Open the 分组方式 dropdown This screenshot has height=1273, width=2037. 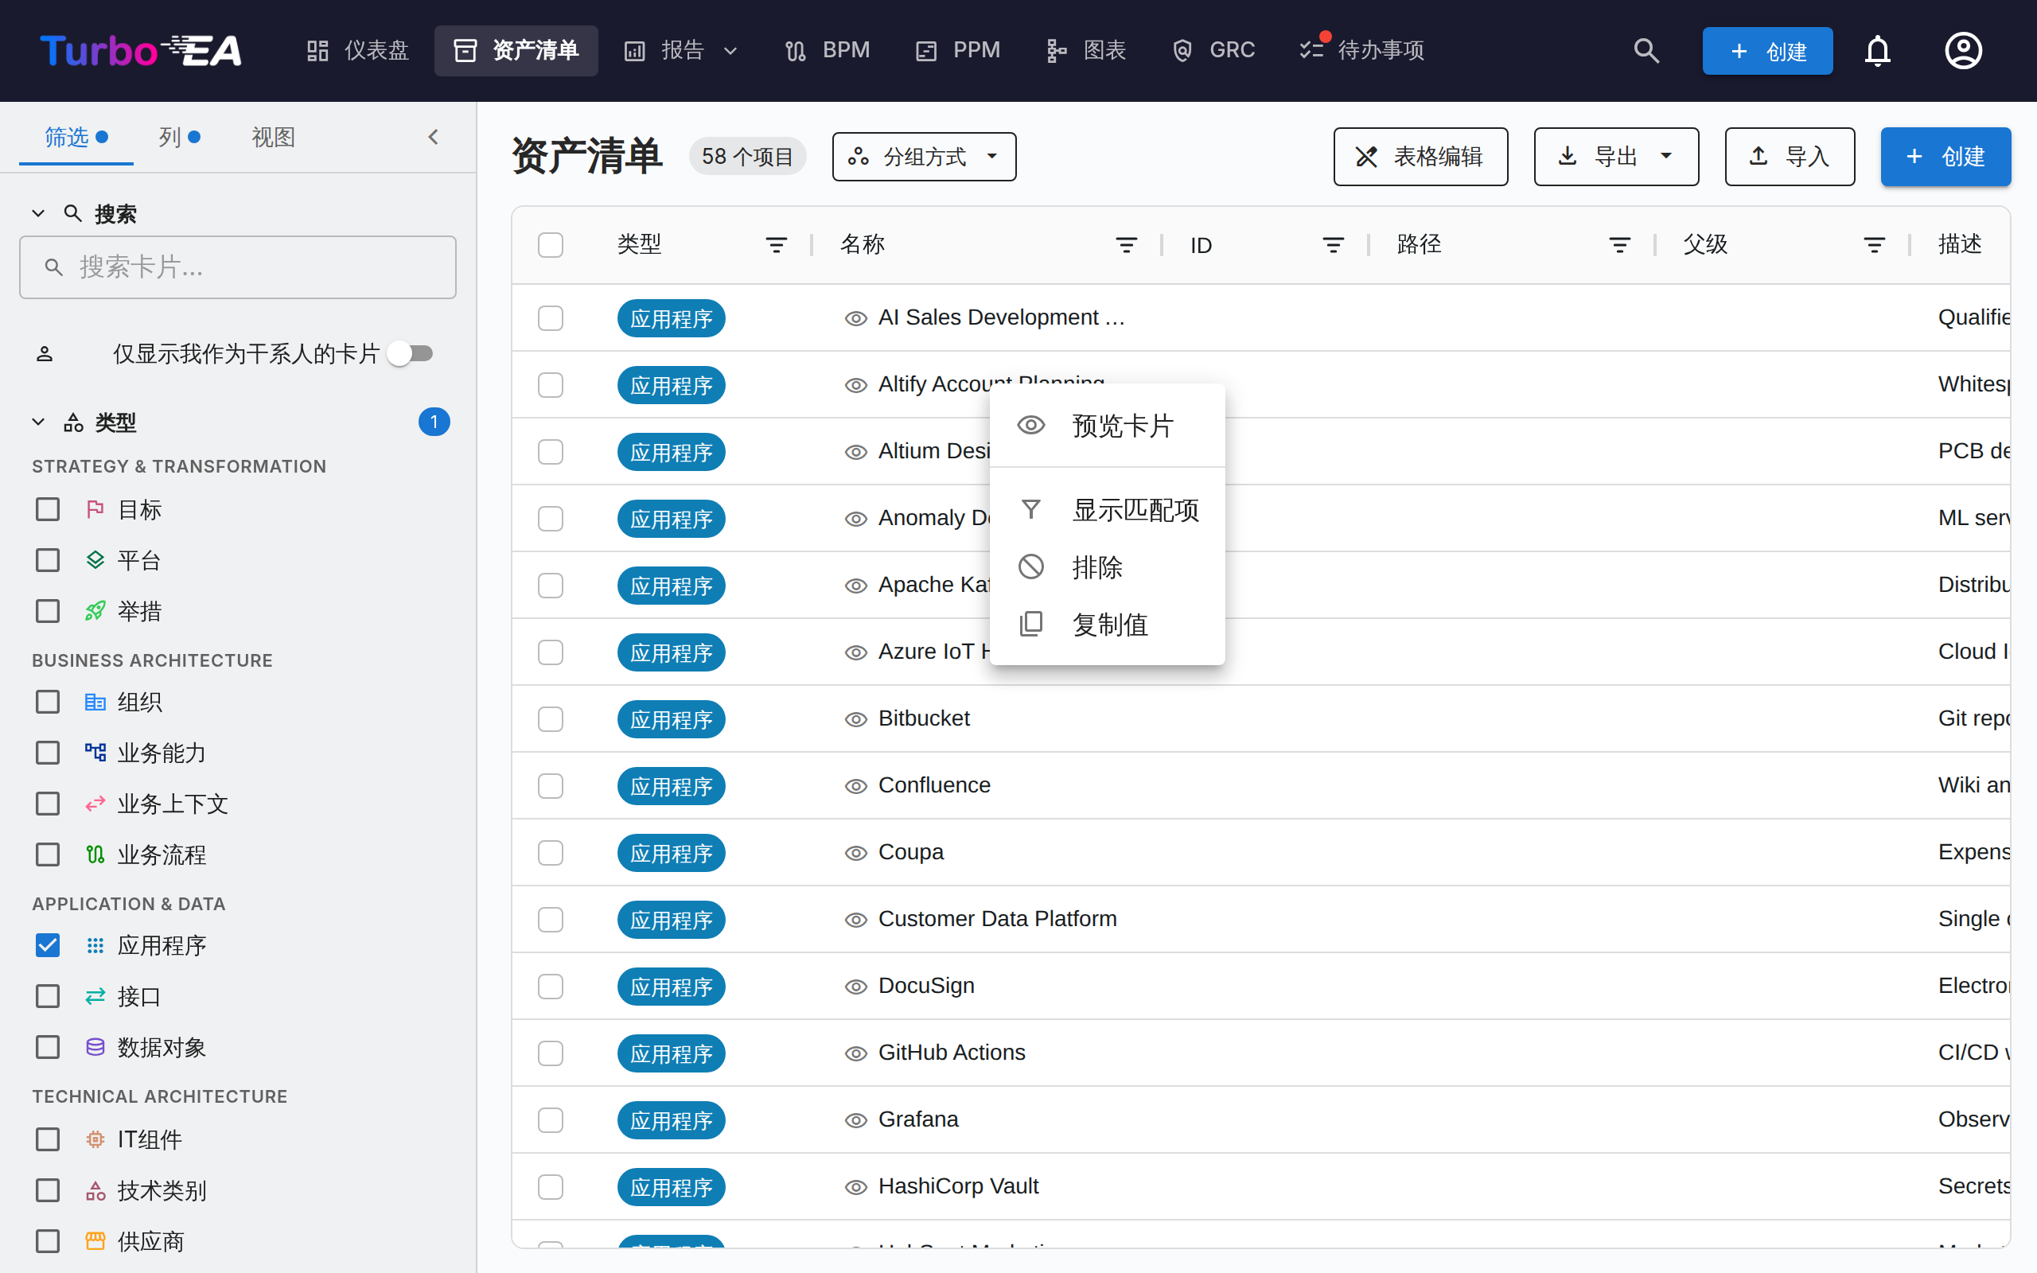coord(925,157)
